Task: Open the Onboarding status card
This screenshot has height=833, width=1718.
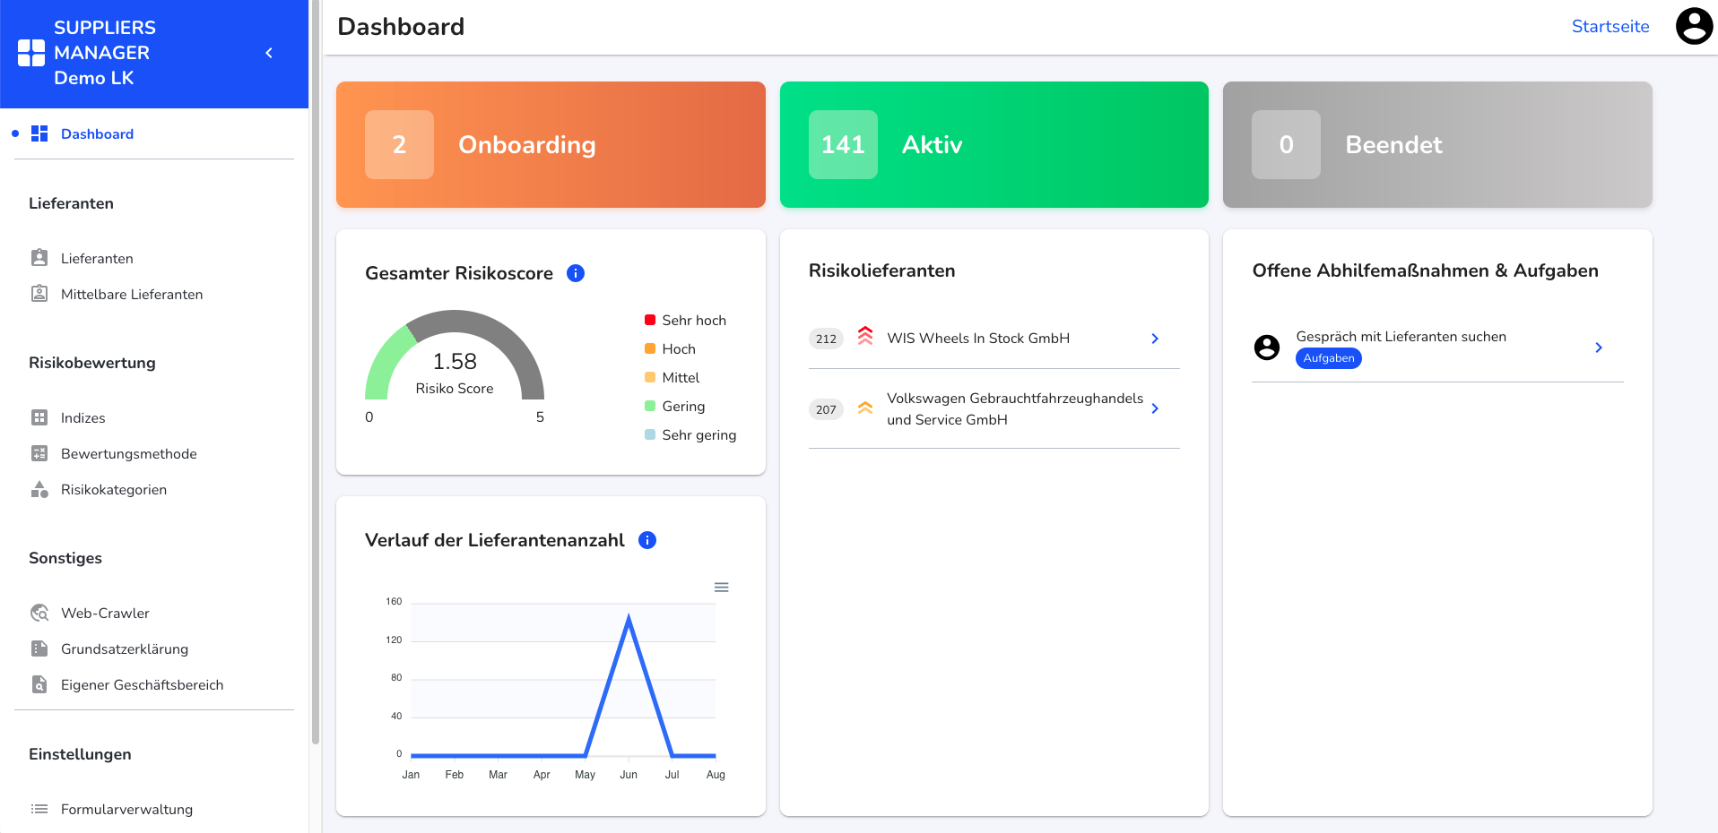Action: pos(551,144)
